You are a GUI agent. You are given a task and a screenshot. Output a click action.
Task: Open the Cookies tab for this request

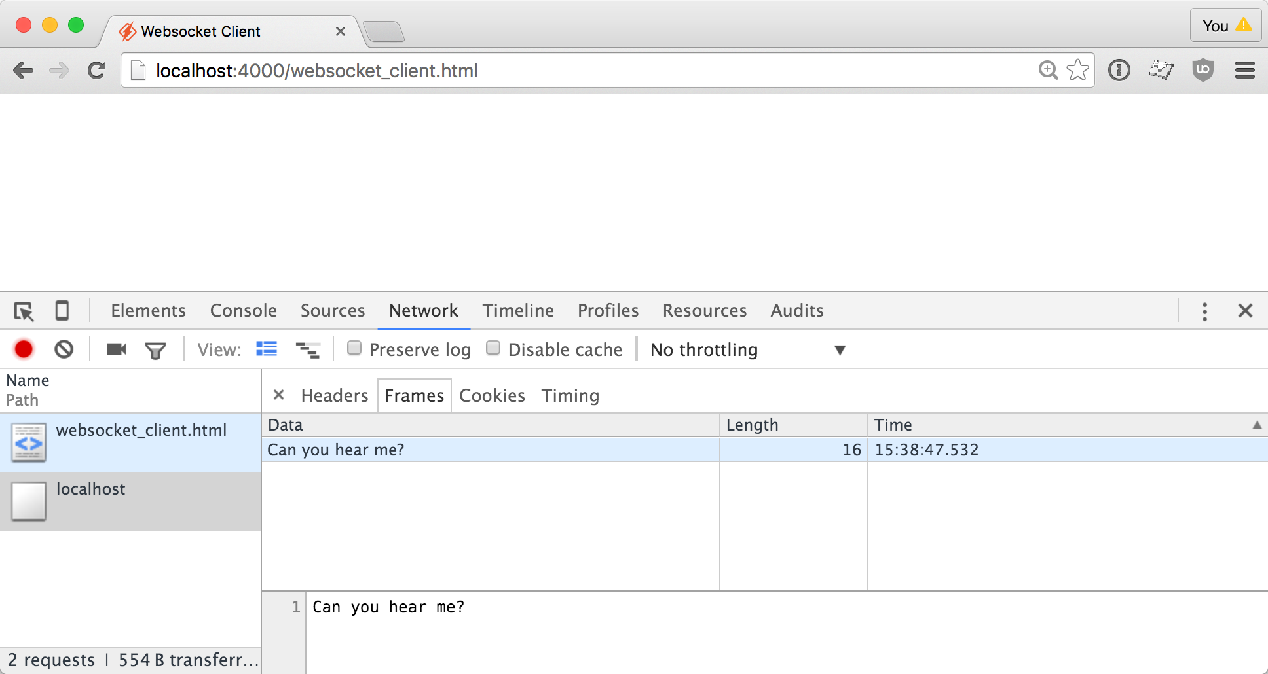492,395
